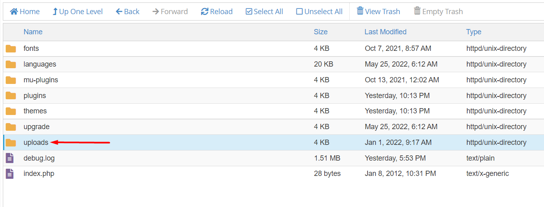Viewport: 544px width, 207px height.
Task: Click the debug.log file icon
Action: click(x=10, y=158)
